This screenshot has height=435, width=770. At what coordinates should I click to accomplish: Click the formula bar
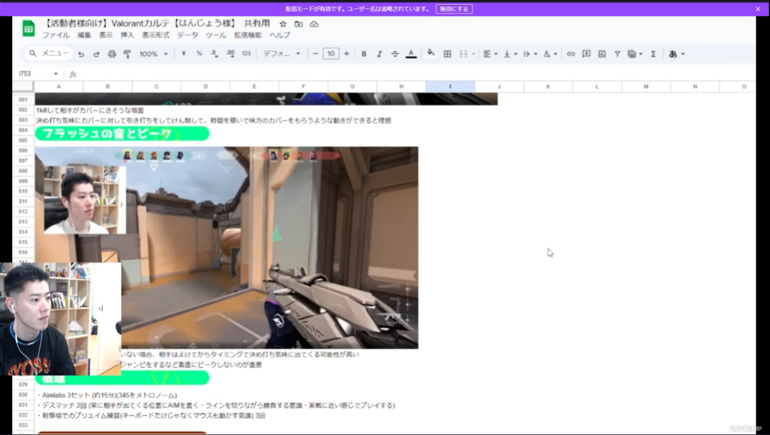click(x=415, y=74)
